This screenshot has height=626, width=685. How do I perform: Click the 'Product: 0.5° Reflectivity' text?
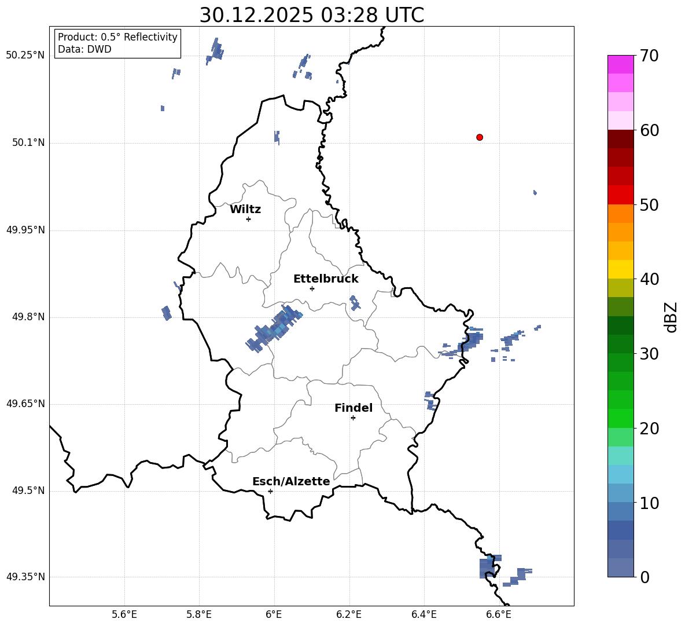click(117, 37)
